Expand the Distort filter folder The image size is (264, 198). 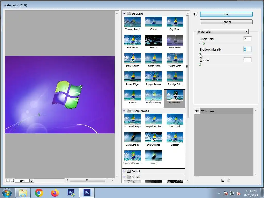click(124, 171)
